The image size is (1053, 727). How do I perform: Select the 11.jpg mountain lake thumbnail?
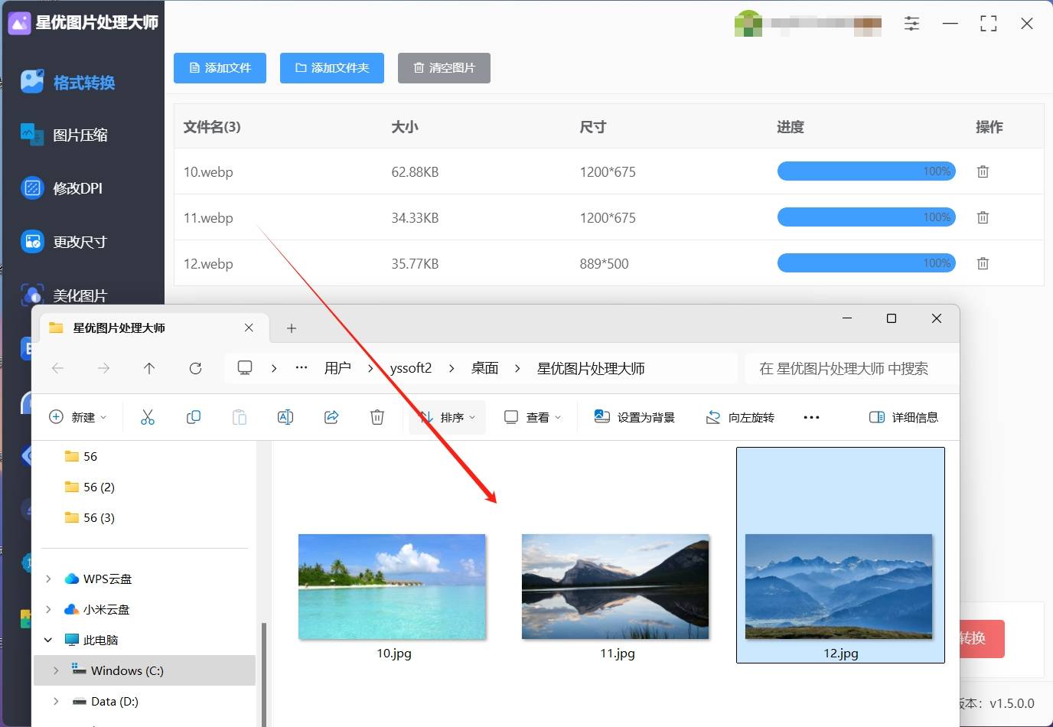click(x=616, y=587)
